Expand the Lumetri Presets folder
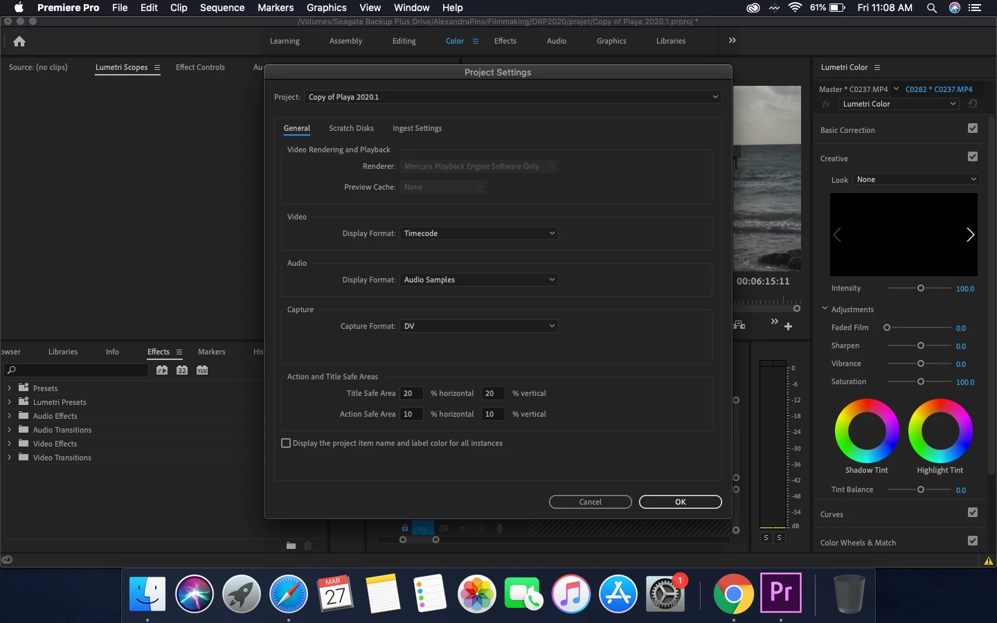This screenshot has width=997, height=623. pos(9,402)
